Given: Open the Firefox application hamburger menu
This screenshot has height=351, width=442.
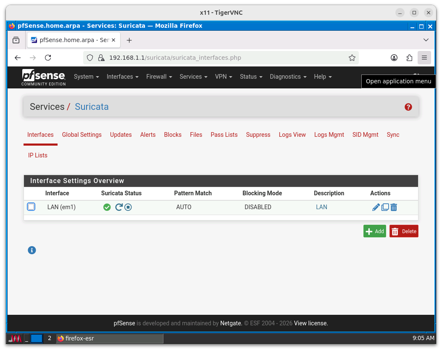Looking at the screenshot, I should 424,58.
